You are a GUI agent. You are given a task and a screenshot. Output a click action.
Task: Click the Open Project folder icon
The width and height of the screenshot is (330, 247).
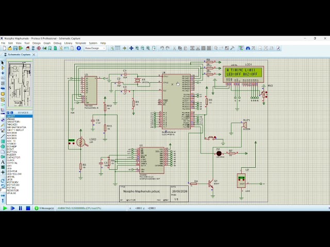(10, 48)
